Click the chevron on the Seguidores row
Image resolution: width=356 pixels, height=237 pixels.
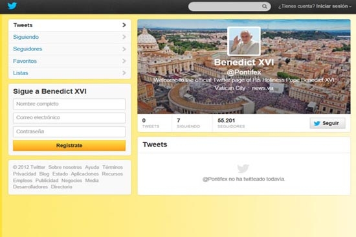point(124,49)
